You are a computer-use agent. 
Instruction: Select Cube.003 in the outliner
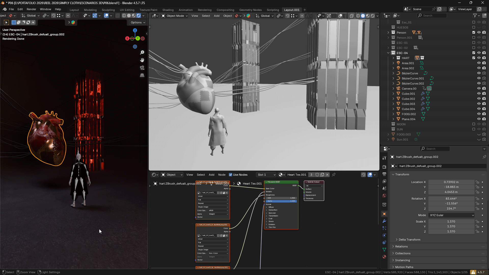pos(408,104)
